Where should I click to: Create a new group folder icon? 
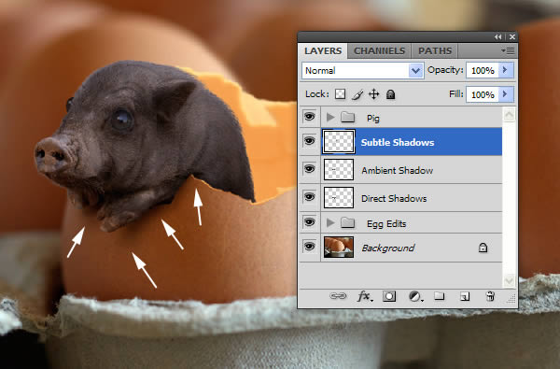(440, 296)
